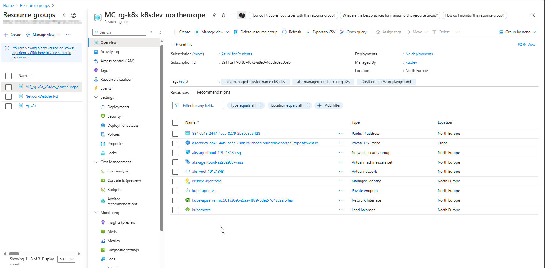
Task: Open more options ellipsis next to Manage view in left pane
Action: coord(68,35)
